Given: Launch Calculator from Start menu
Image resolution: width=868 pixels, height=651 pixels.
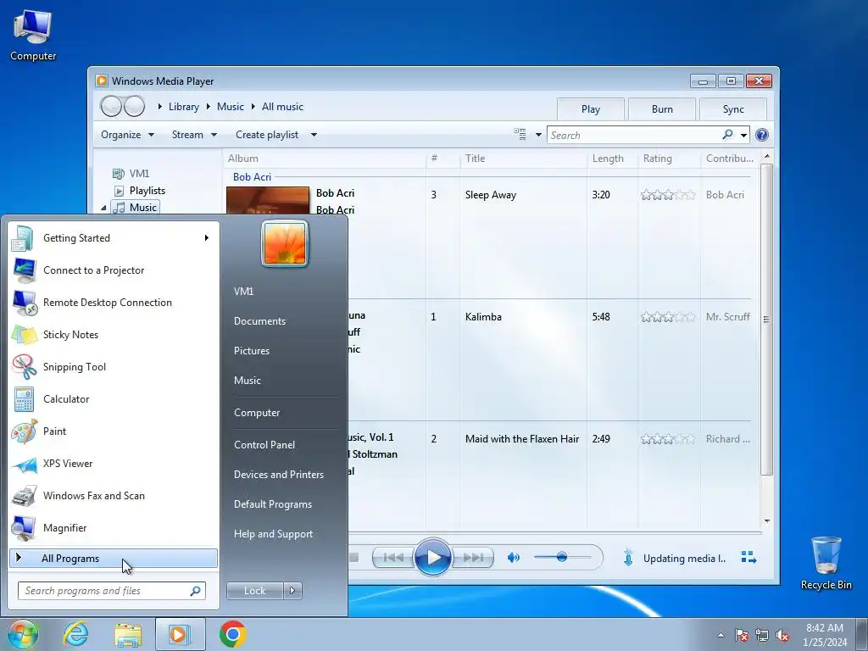Looking at the screenshot, I should (x=113, y=398).
